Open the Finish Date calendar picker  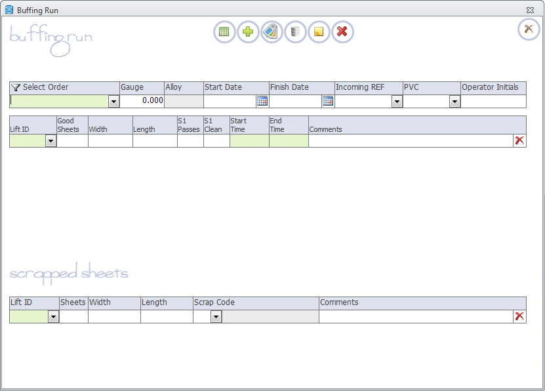[328, 101]
